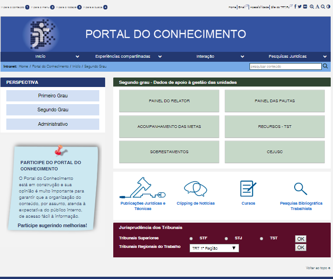333x279 pixels.
Task: Open the Experiências compartilhadas menu
Action: pyautogui.click(x=122, y=57)
